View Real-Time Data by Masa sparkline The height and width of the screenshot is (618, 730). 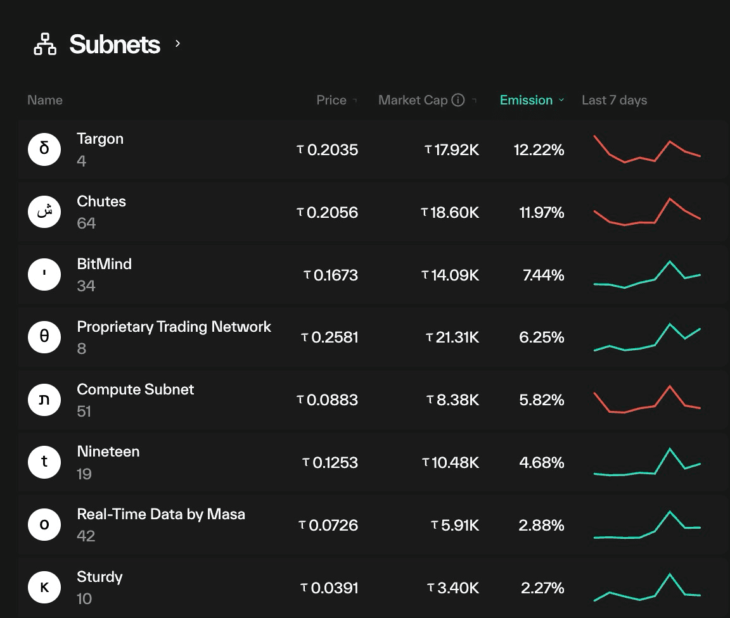coord(647,524)
